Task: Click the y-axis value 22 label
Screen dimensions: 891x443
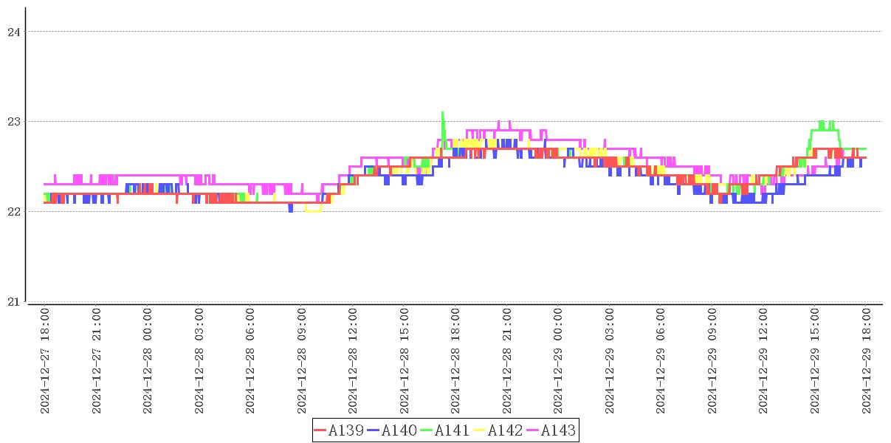Action: coord(13,212)
